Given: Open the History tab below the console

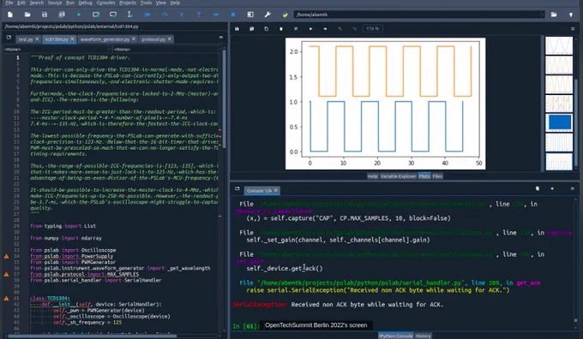Looking at the screenshot, I should click(x=423, y=336).
